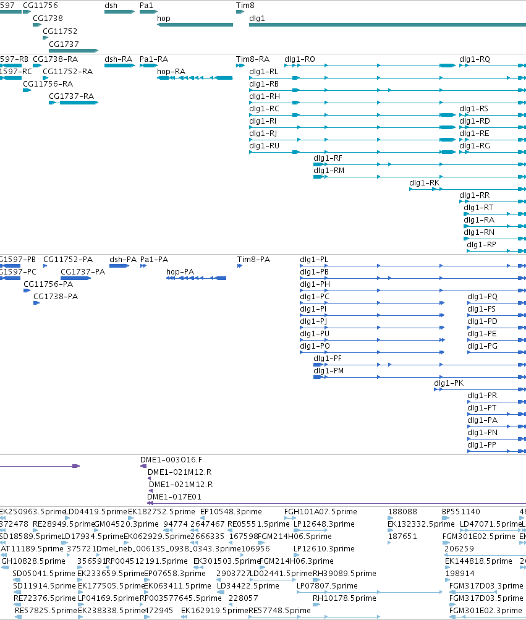The width and height of the screenshot is (526, 620).
Task: Open the Tim8 gene label
Action: click(x=245, y=6)
